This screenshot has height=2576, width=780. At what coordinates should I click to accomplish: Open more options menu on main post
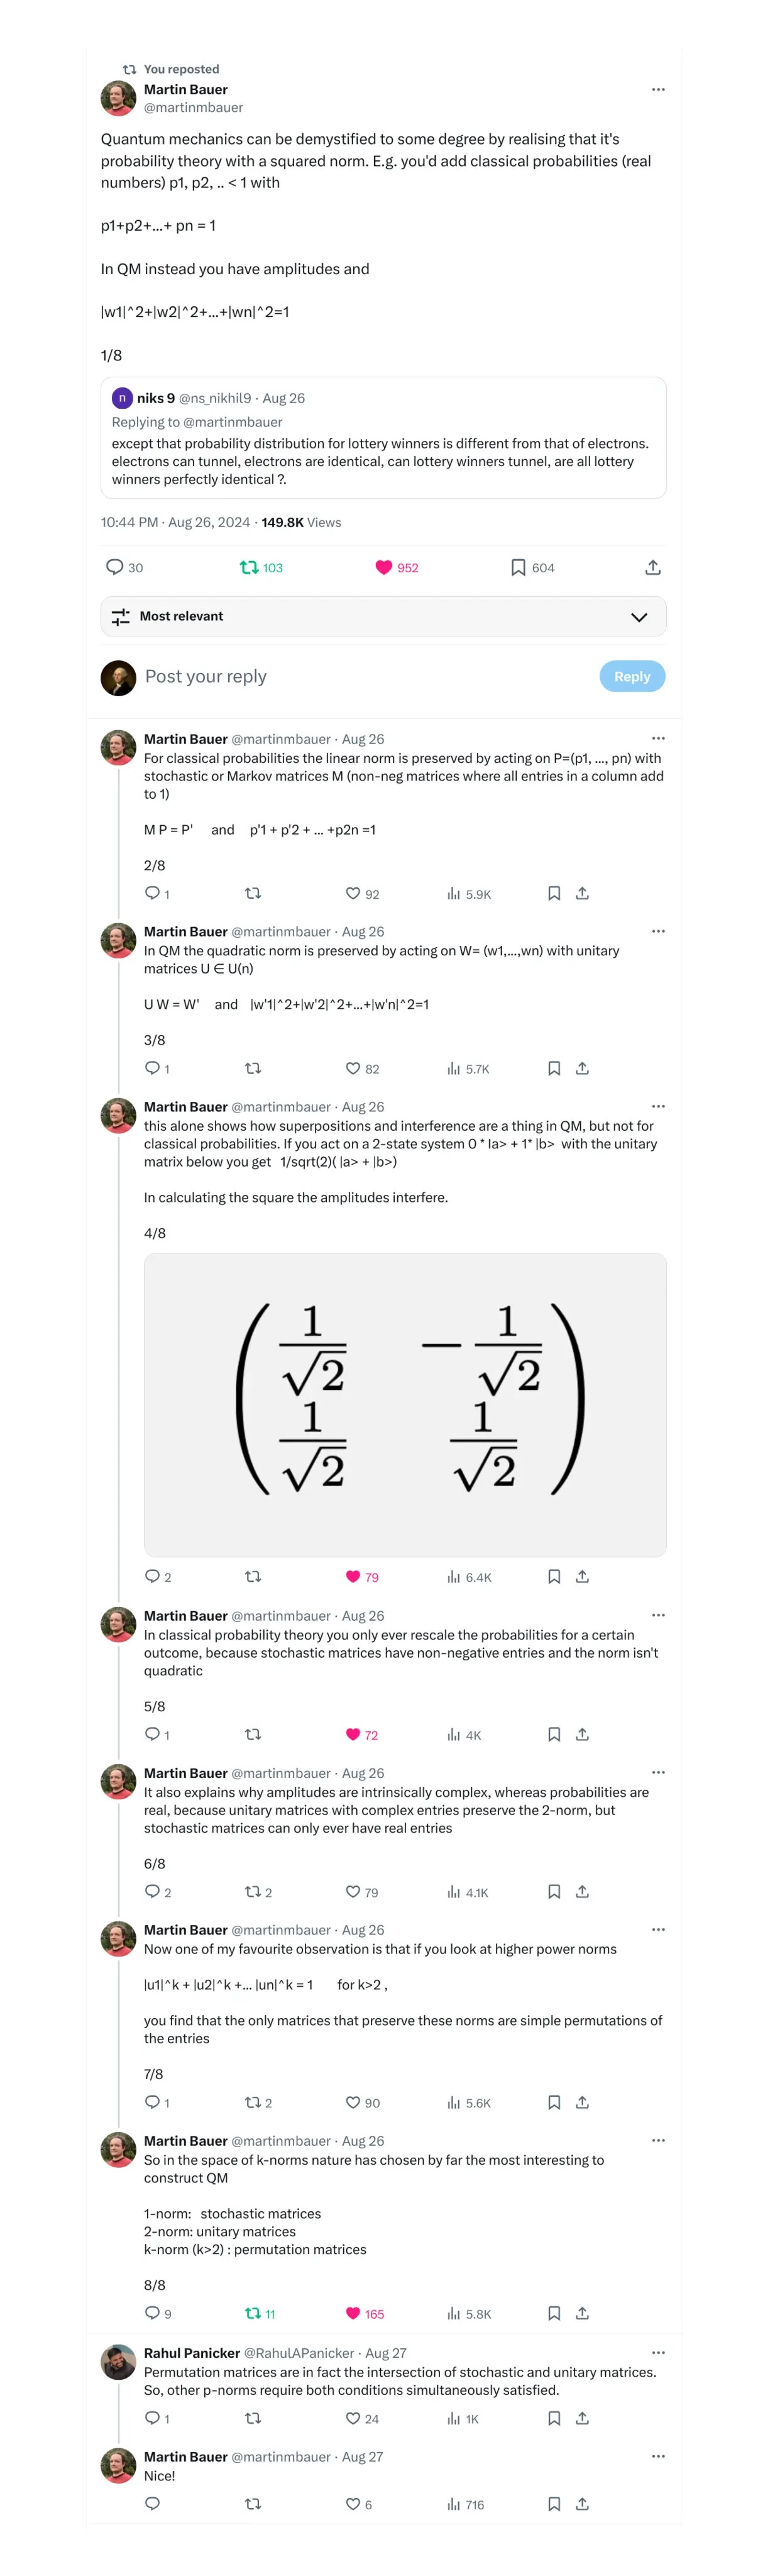point(658,90)
